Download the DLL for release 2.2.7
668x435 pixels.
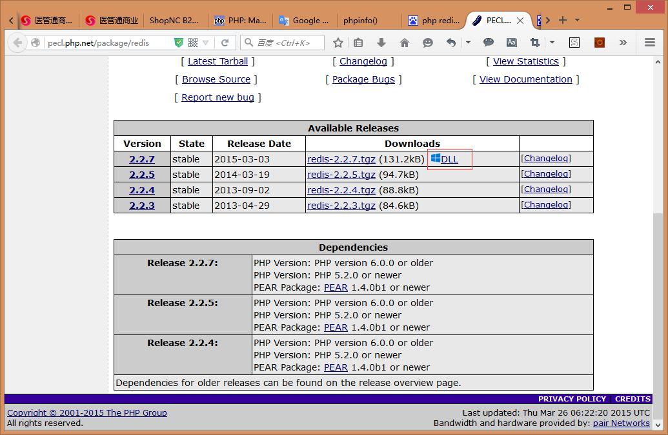point(449,159)
